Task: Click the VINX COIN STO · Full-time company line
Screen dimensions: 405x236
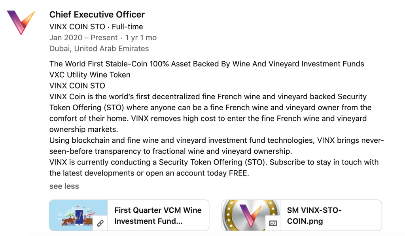Action: (x=96, y=26)
